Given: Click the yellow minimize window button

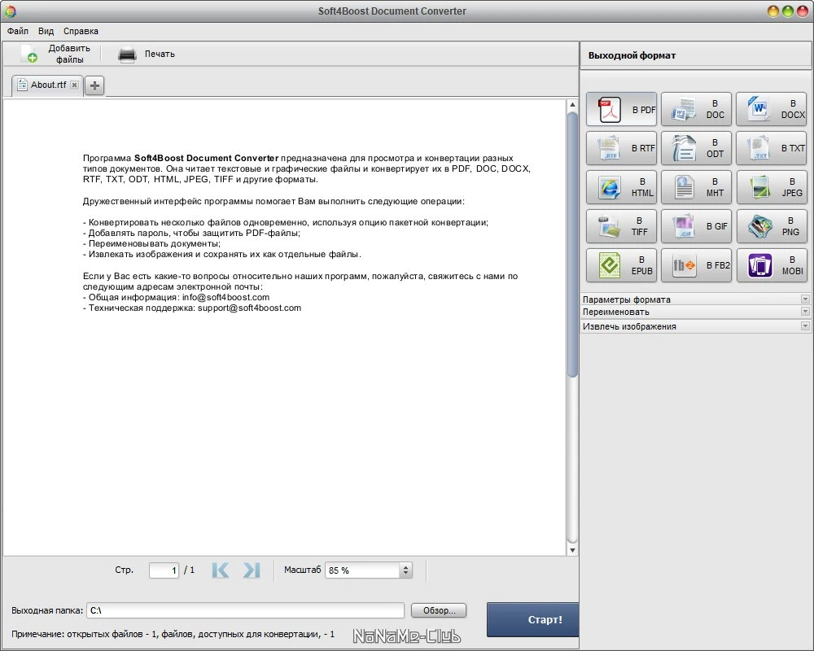Looking at the screenshot, I should tap(773, 11).
